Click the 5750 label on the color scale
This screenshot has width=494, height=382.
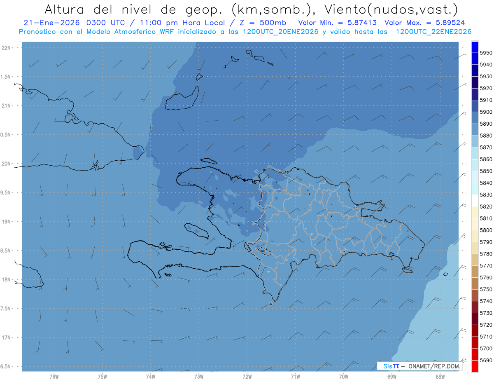pyautogui.click(x=486, y=289)
